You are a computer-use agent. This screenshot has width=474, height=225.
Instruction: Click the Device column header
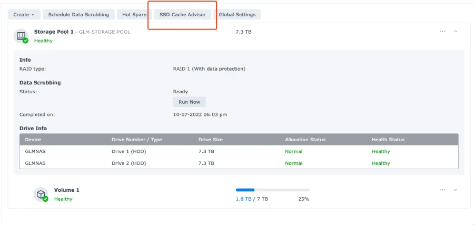click(33, 140)
